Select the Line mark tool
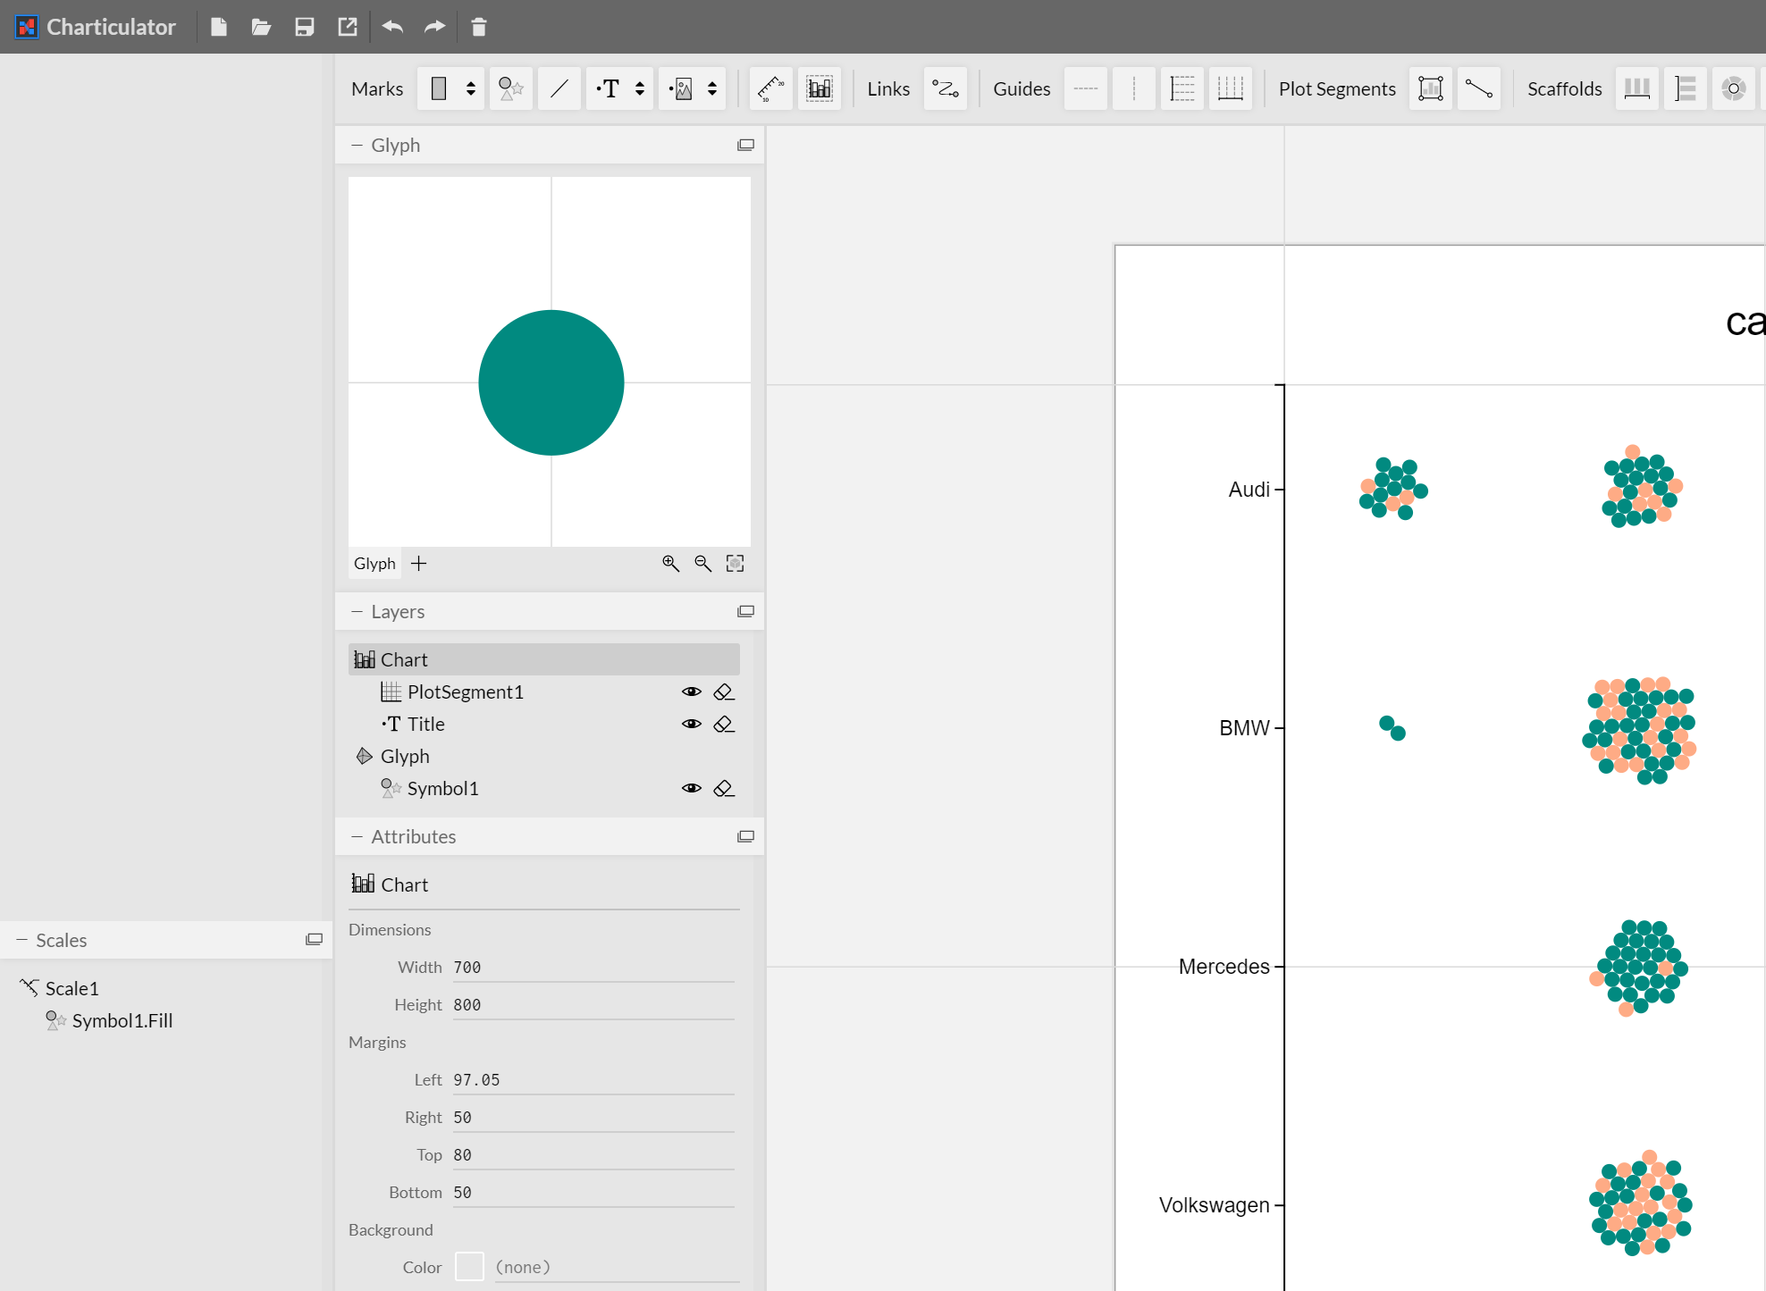The height and width of the screenshot is (1291, 1766). [559, 88]
